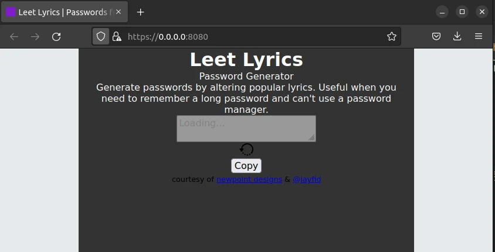Screen dimensions: 495x252
Task: Click the regenerate password circular arrow icon
Action: pyautogui.click(x=247, y=150)
